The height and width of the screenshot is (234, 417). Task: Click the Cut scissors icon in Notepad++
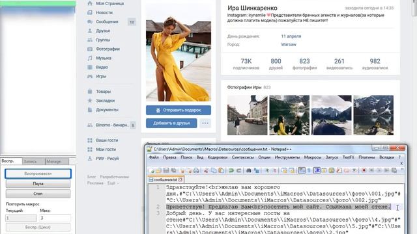[x=206, y=170]
